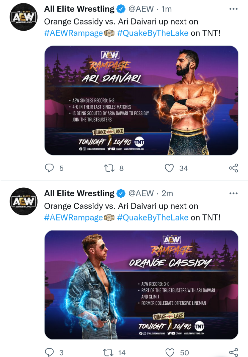This screenshot has height=357, width=248.
Task: Open #AEWRampage hashtag in second tweet
Action: 73,217
